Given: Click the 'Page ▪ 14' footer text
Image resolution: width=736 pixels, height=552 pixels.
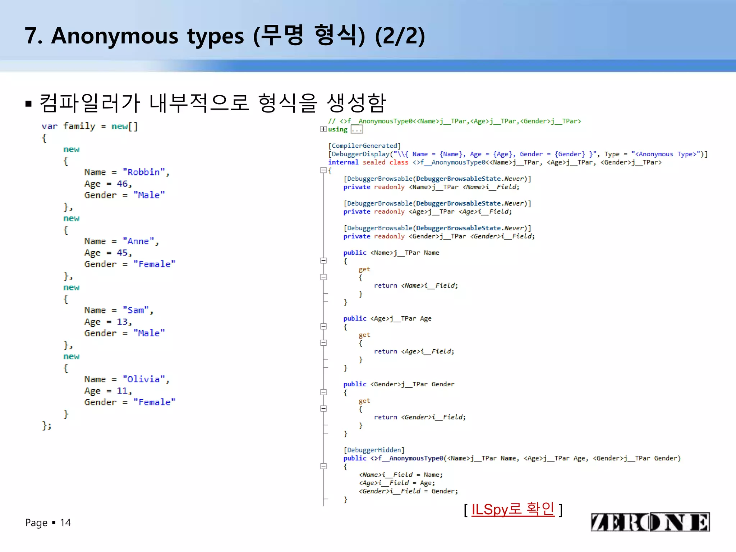Looking at the screenshot, I should (x=48, y=523).
